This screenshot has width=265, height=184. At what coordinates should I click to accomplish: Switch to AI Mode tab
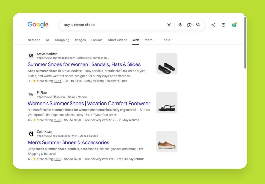tap(34, 40)
